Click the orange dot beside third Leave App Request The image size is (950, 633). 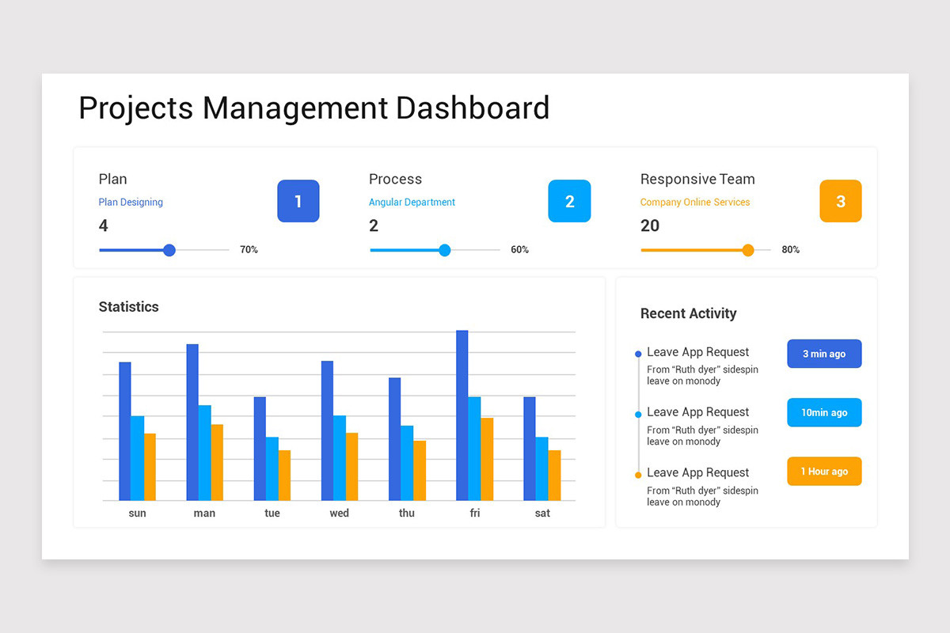(x=638, y=473)
